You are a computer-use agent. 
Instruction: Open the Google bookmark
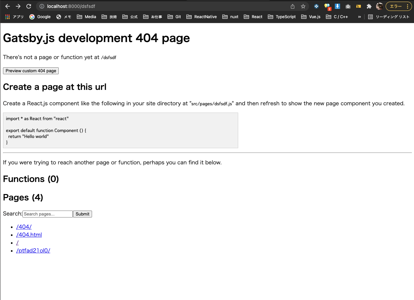[40, 17]
